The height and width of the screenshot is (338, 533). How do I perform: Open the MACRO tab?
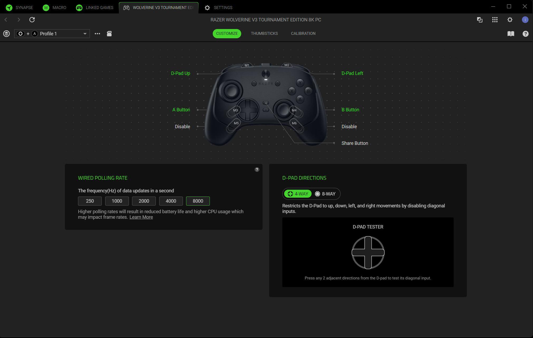click(55, 7)
